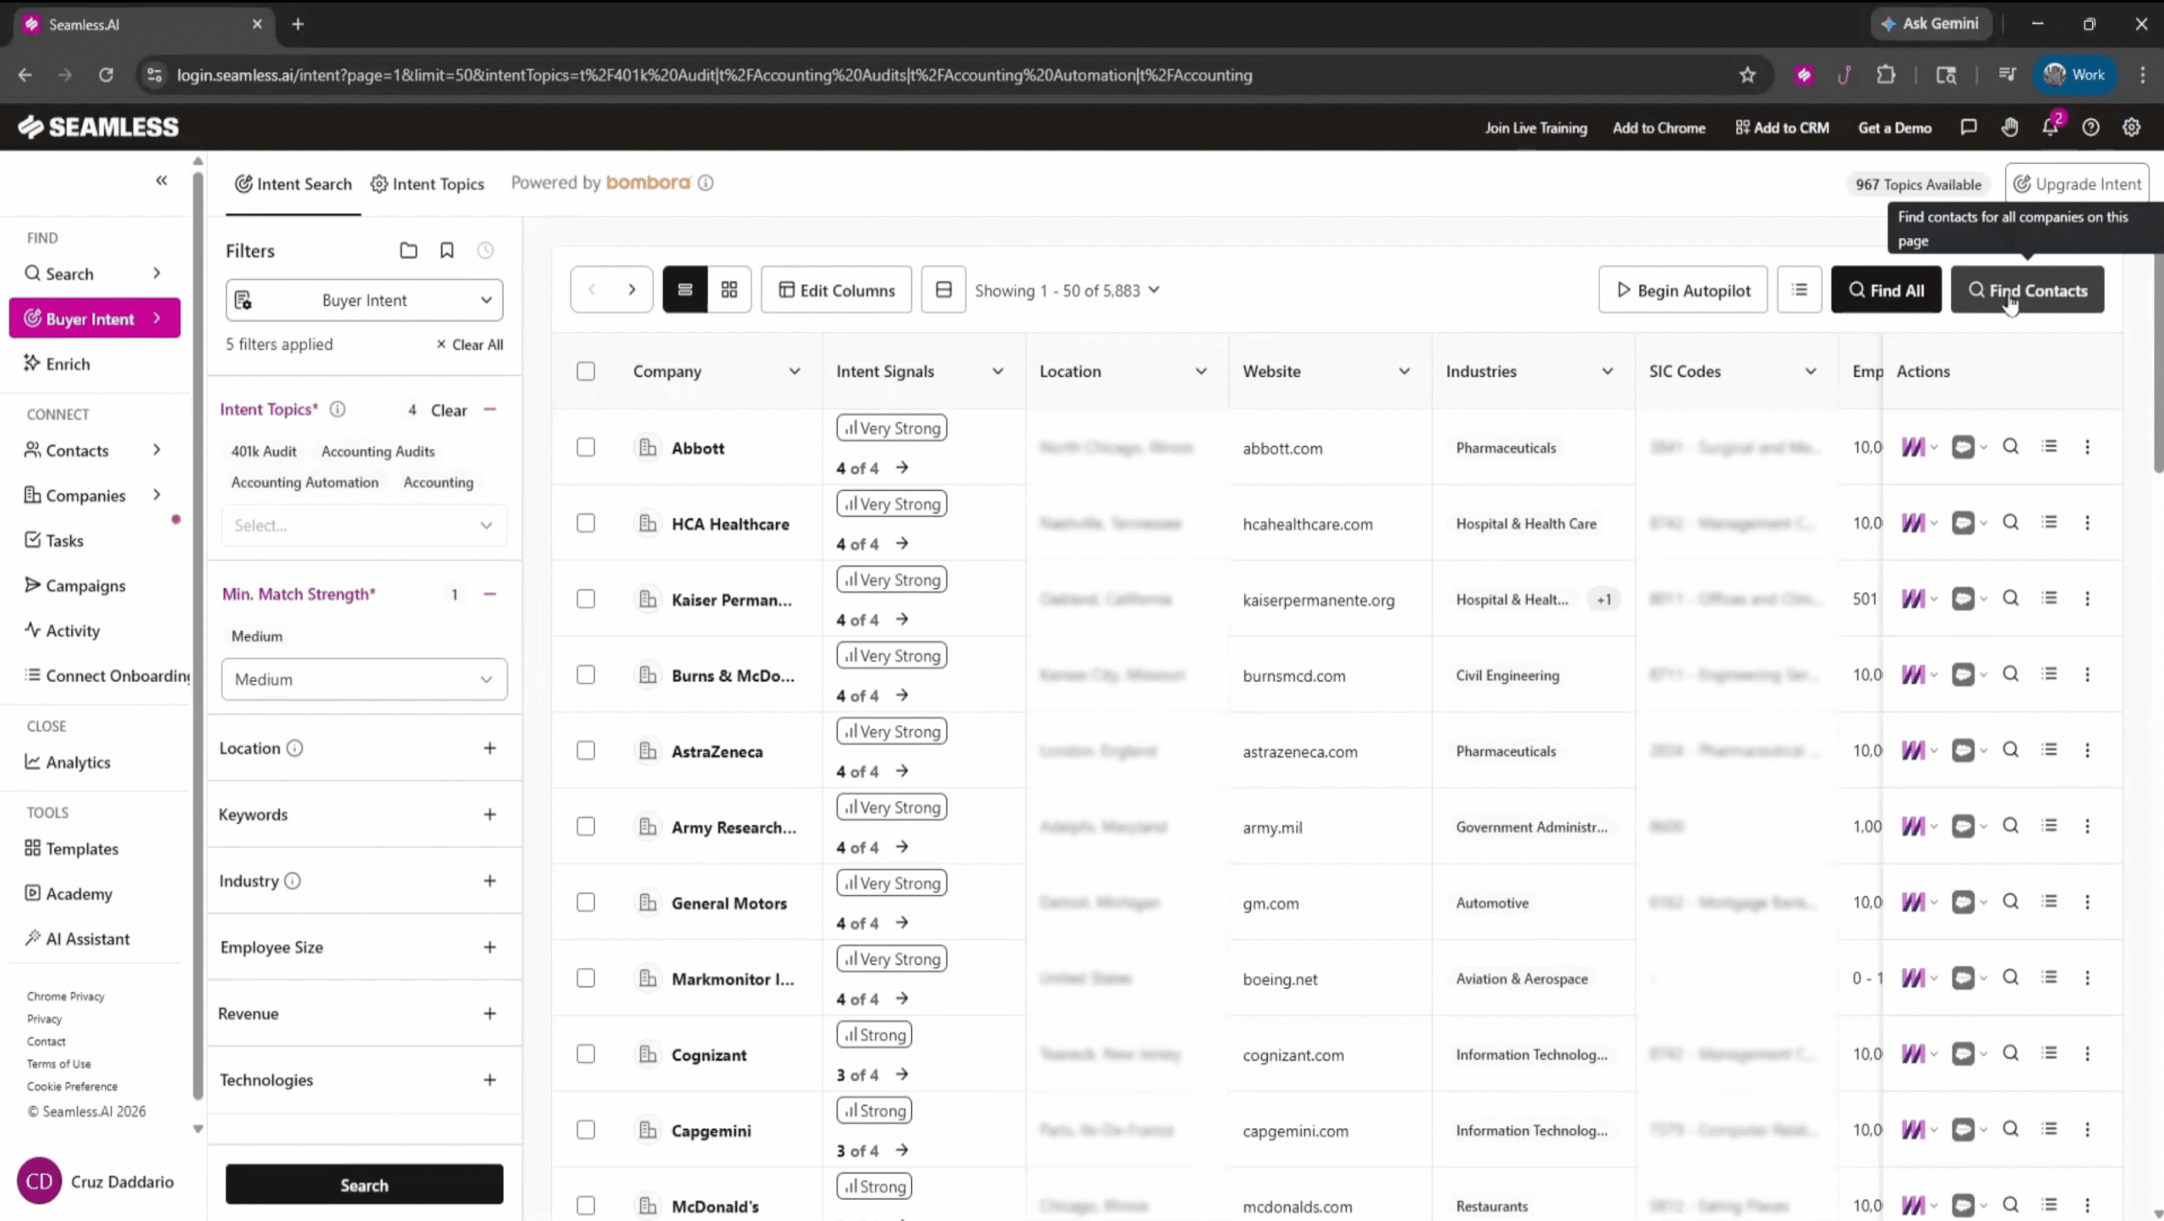Click magnifier search icon in Abbott row
The height and width of the screenshot is (1221, 2164).
pos(2011,446)
